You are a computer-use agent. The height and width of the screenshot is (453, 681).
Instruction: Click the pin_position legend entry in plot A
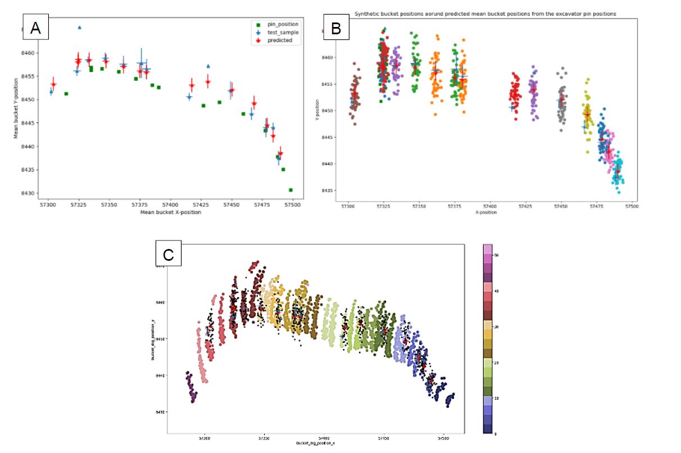pyautogui.click(x=275, y=24)
